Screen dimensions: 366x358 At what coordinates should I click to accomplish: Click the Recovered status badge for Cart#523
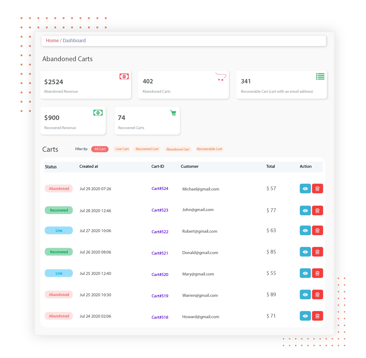pyautogui.click(x=59, y=210)
